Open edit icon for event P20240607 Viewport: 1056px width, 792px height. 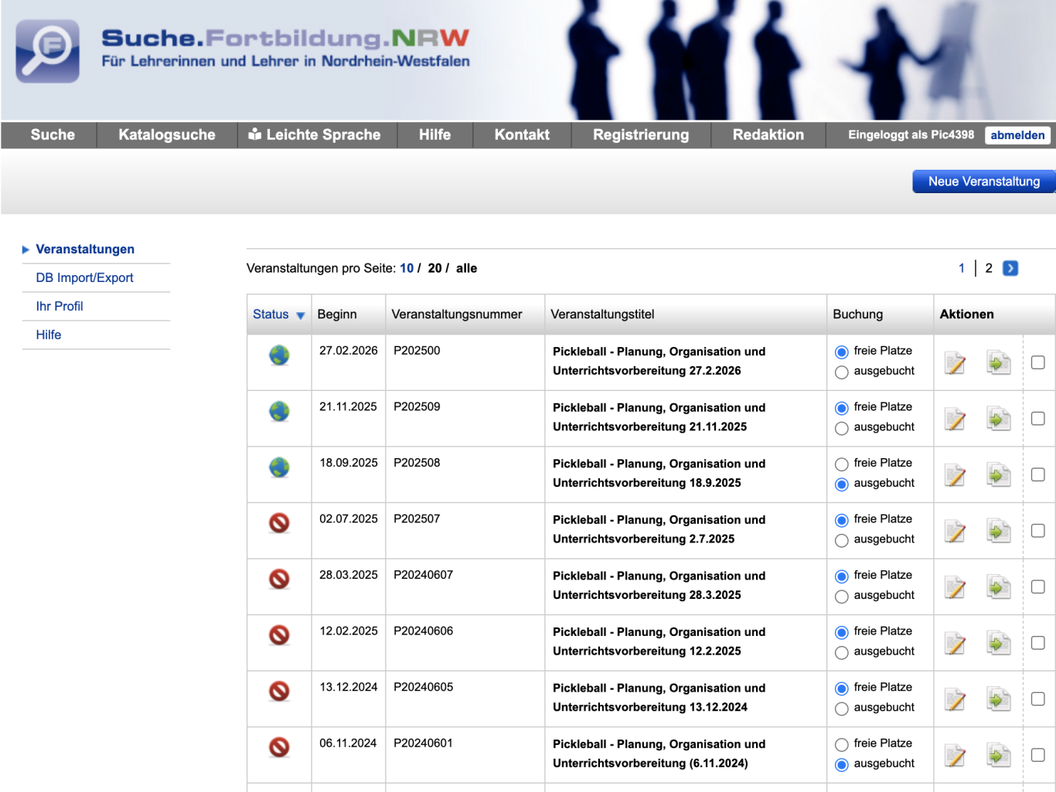point(955,587)
